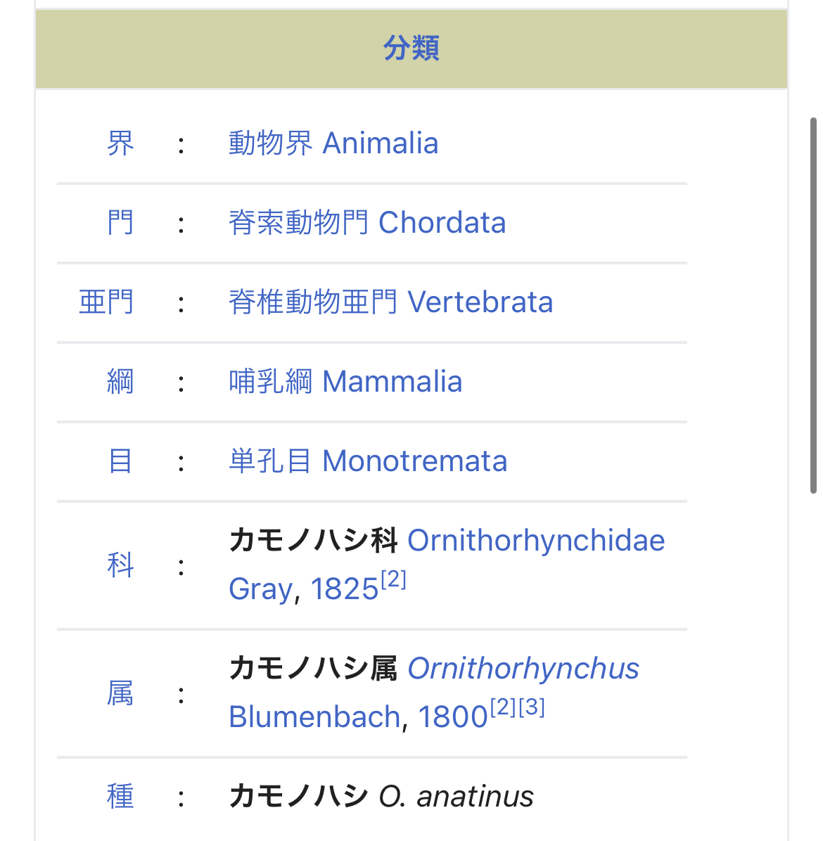Open the Ornithorhynchidae family link

click(536, 541)
